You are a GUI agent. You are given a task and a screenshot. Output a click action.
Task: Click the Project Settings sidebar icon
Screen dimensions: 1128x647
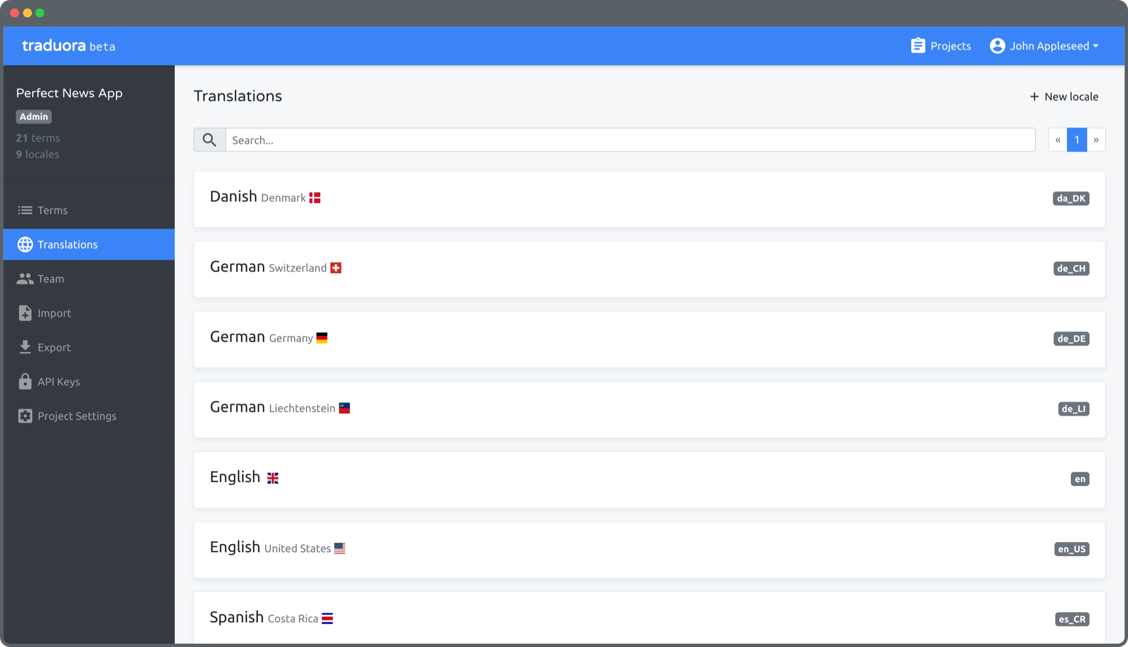click(x=25, y=416)
